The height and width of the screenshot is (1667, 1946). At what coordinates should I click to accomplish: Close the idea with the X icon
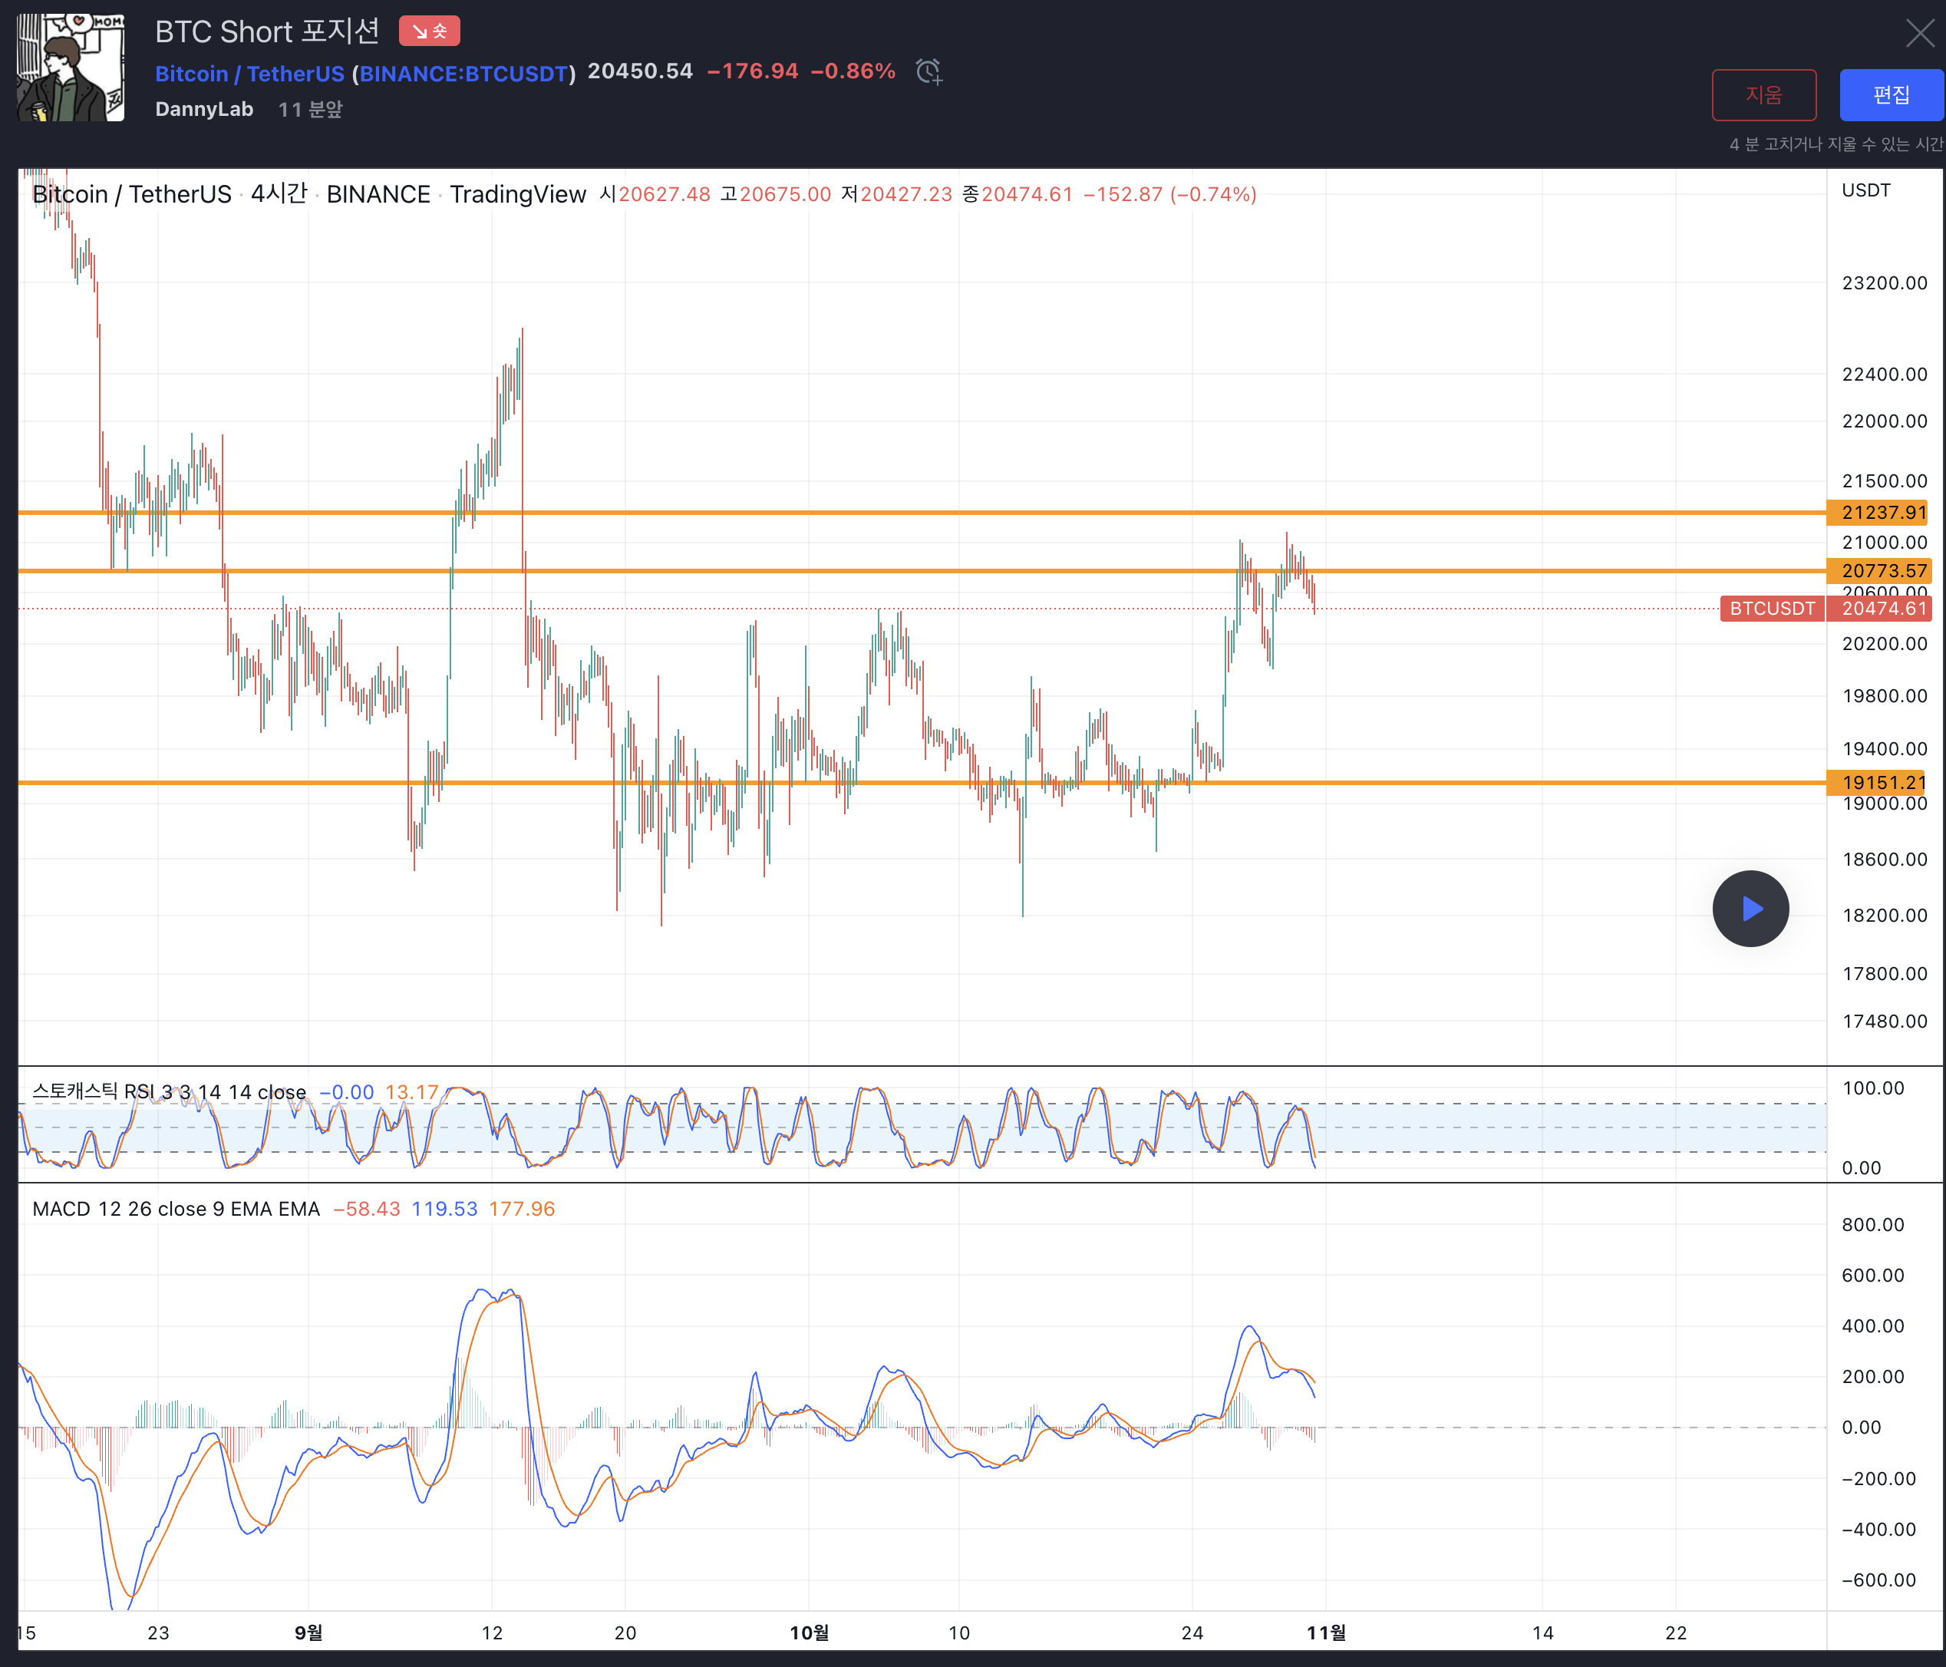1920,33
